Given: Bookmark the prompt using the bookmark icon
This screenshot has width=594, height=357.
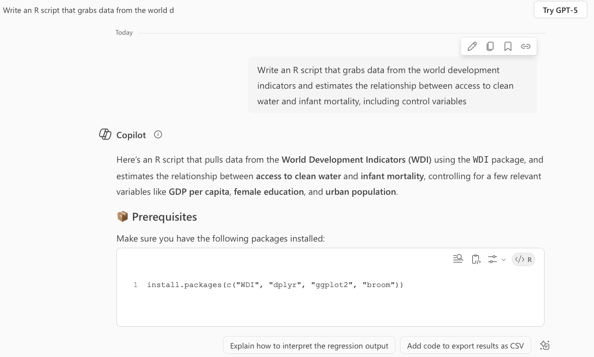Looking at the screenshot, I should 508,46.
